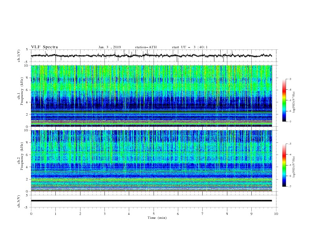Click the lower ch.2 PSD color bar
311x240 pixels.
(284, 165)
